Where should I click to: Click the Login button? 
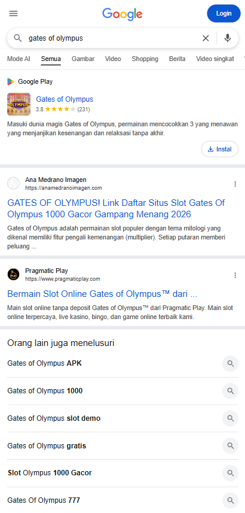pos(223,13)
